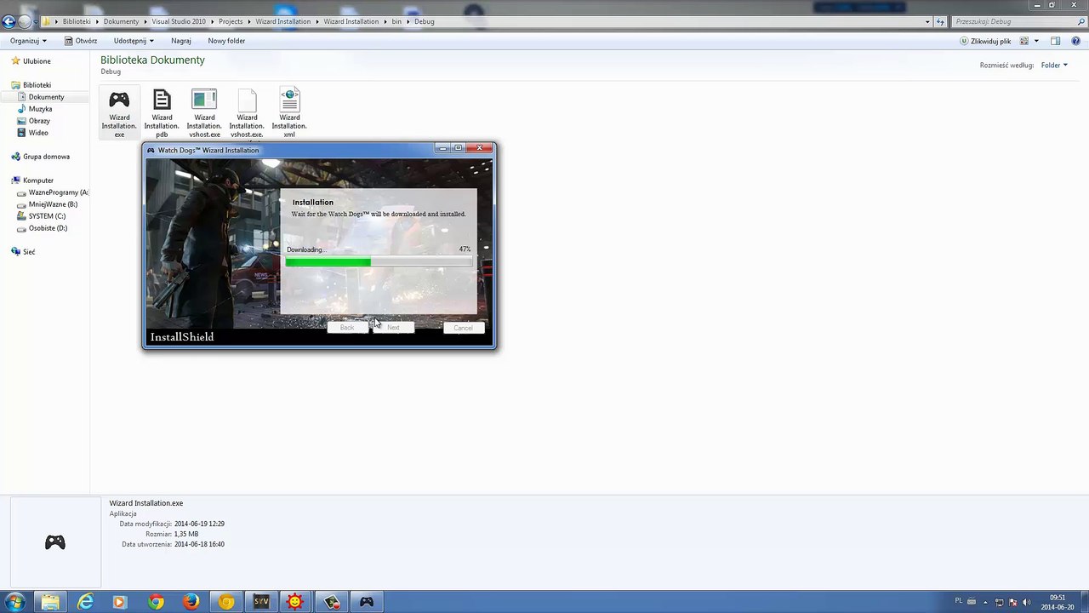
Task: Open the Organizuj dropdown menu
Action: pos(29,41)
